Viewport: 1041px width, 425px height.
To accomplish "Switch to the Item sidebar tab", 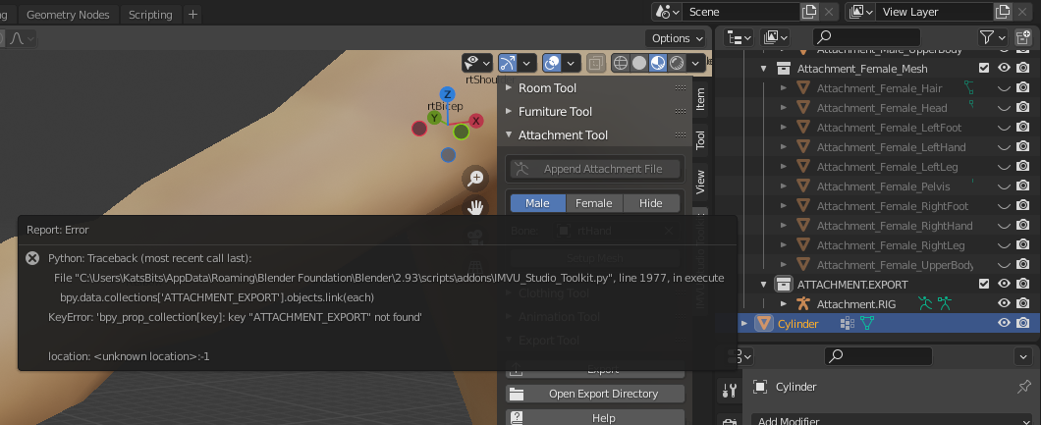I will point(700,98).
